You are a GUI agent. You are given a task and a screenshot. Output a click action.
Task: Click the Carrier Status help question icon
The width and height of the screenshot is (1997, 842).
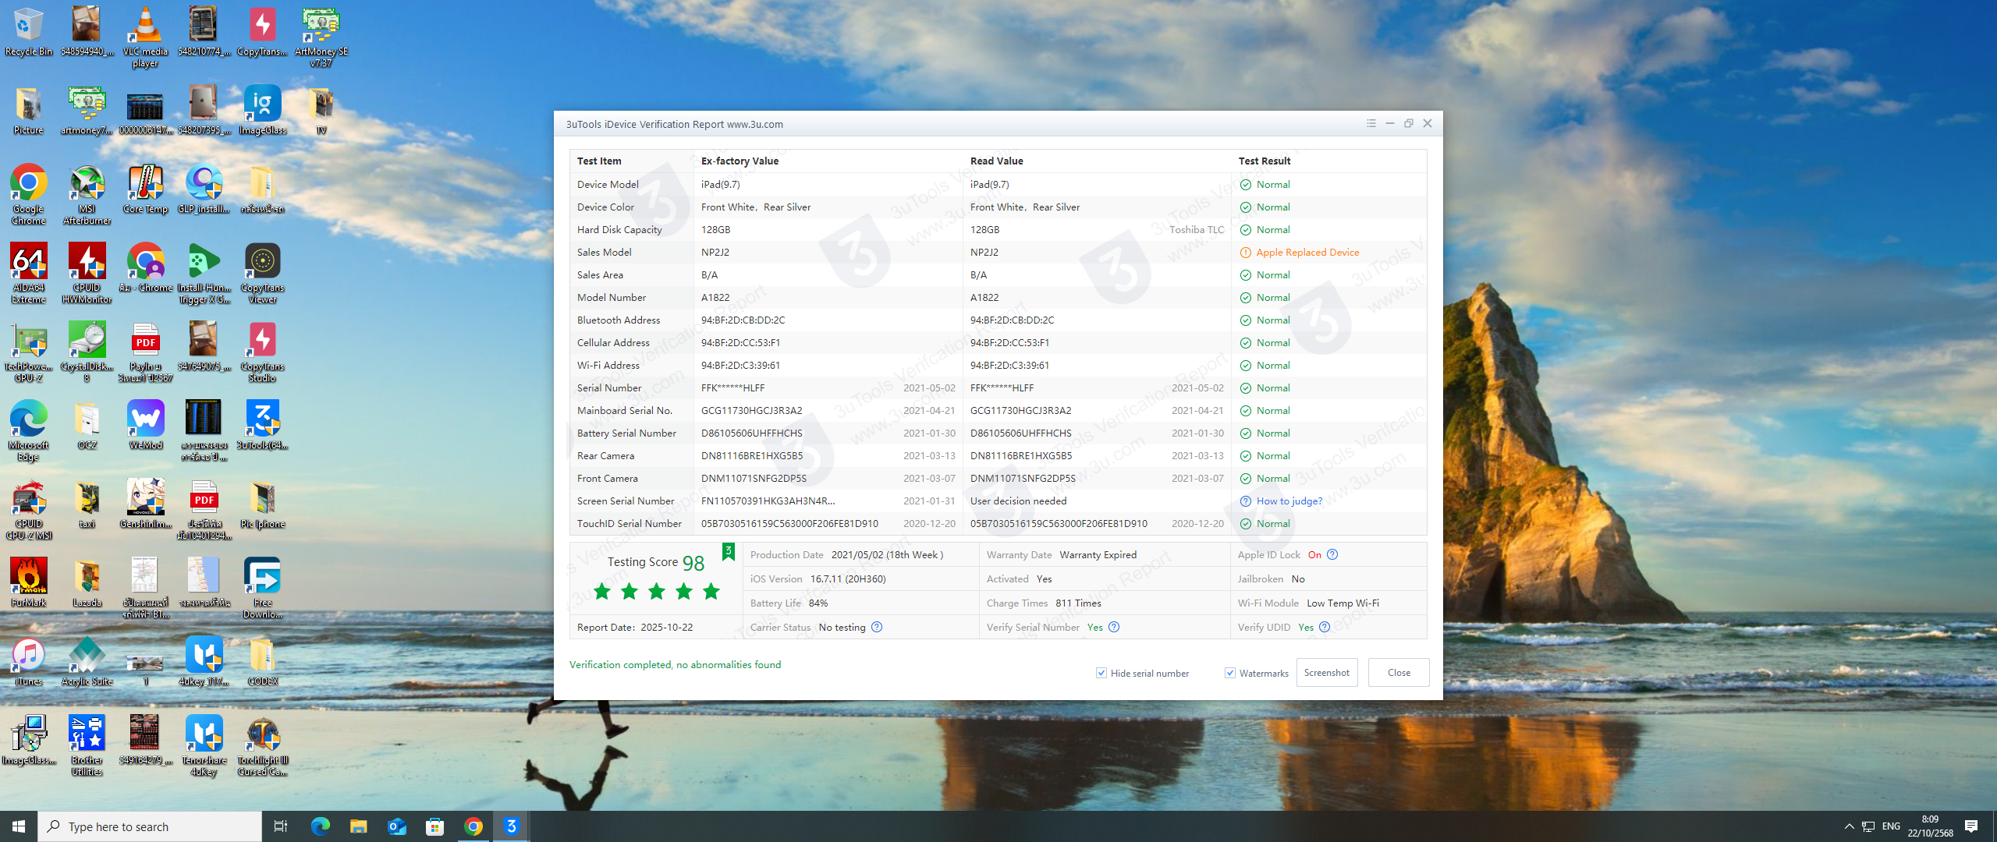pyautogui.click(x=877, y=627)
